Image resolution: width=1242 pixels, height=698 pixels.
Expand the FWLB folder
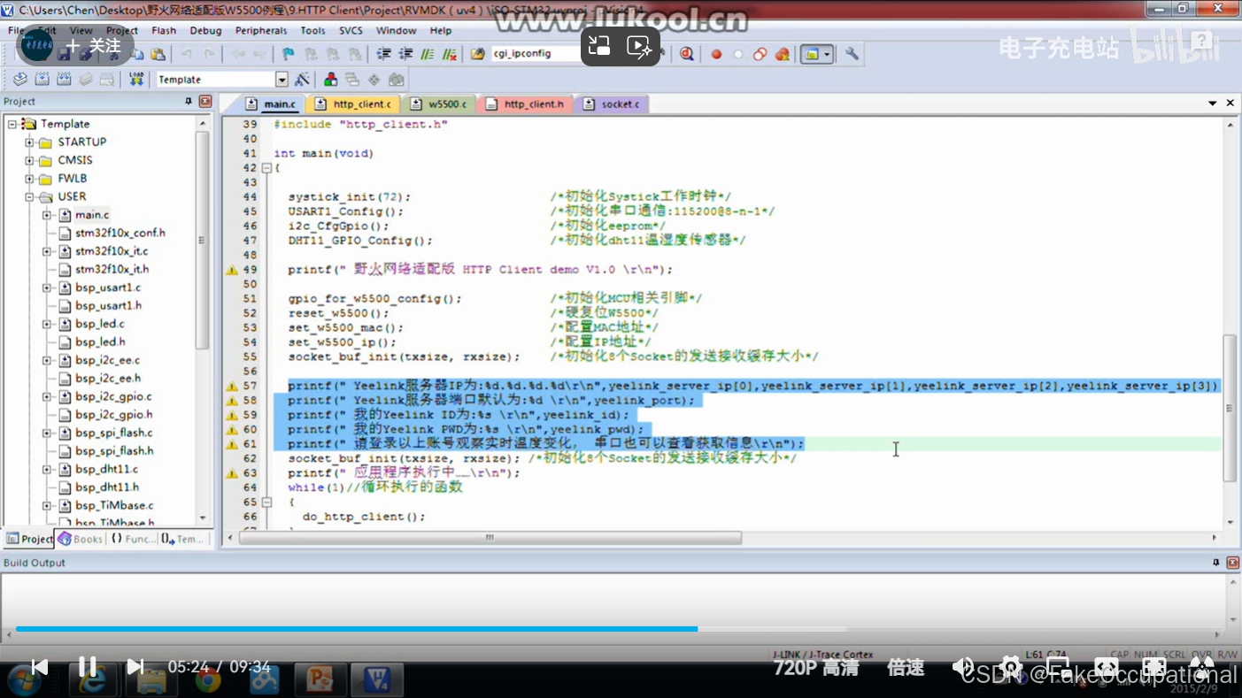pyautogui.click(x=29, y=179)
